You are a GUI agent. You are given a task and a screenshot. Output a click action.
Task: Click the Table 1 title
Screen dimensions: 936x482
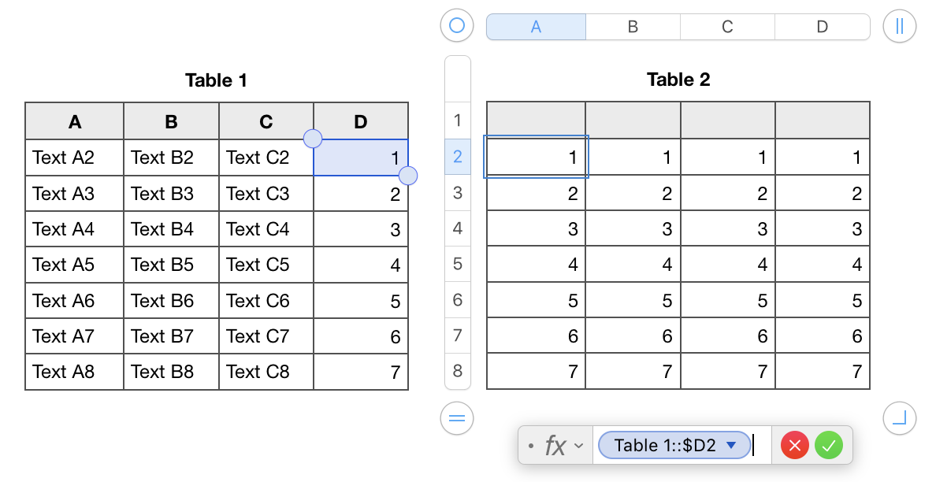217,80
